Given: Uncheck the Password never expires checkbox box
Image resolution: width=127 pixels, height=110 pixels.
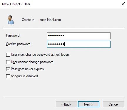Looking at the screenshot, I should click(x=8, y=69).
